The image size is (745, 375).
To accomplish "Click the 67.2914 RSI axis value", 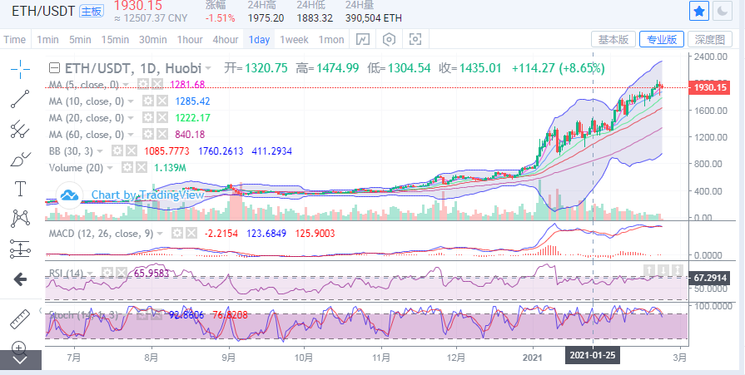I will [x=710, y=278].
